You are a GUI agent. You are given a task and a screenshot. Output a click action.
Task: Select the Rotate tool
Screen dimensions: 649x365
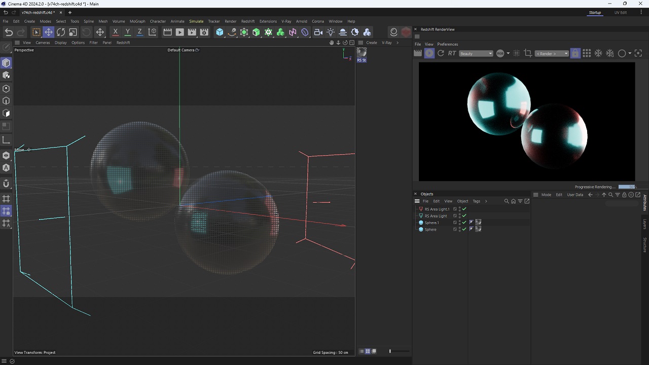61,32
